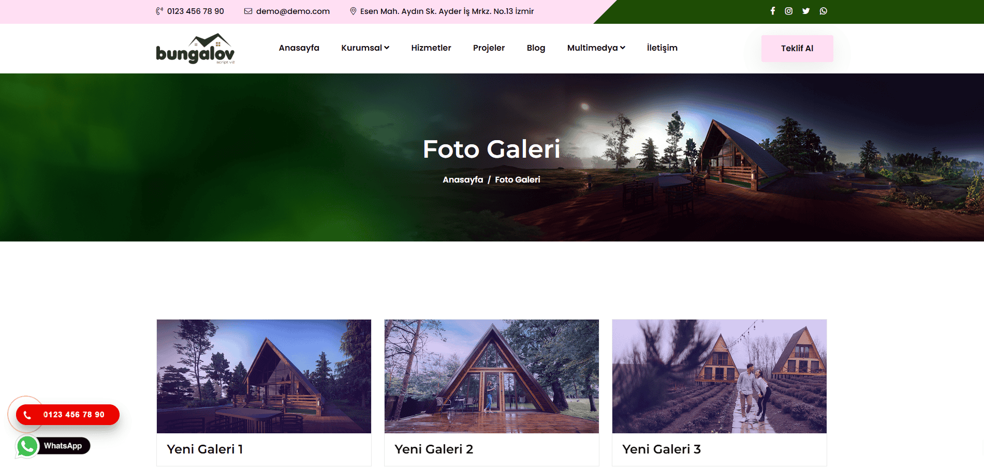984x469 pixels.
Task: Open the Blog menu item
Action: click(536, 48)
